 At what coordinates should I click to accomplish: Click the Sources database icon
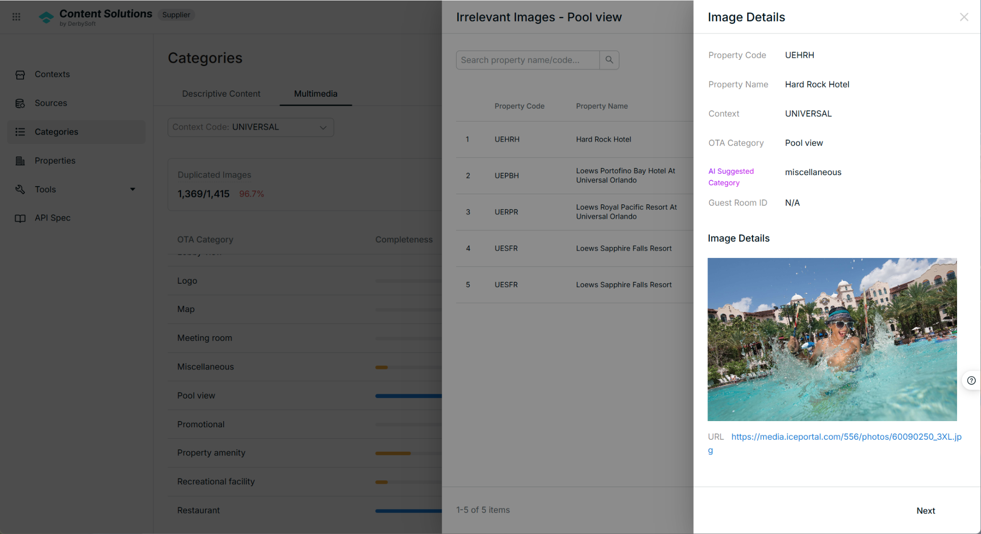[20, 103]
